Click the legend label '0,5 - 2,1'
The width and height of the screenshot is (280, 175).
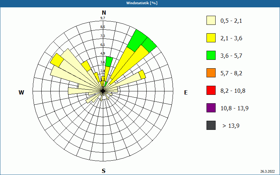(x=231, y=21)
